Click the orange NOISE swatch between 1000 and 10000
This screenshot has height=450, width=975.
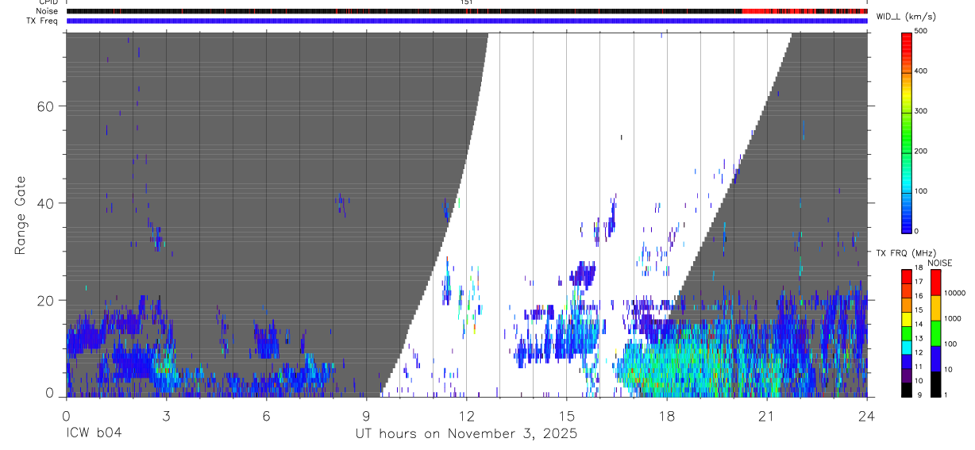click(x=935, y=306)
